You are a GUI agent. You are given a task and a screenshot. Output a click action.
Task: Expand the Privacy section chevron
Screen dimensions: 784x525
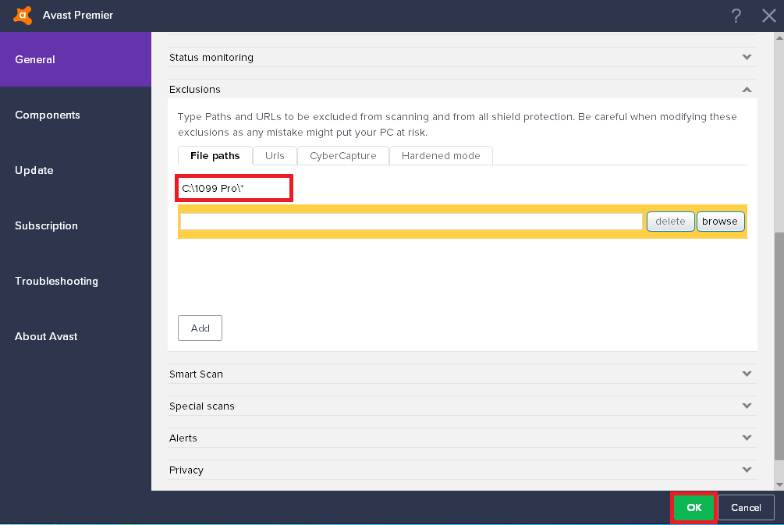747,470
